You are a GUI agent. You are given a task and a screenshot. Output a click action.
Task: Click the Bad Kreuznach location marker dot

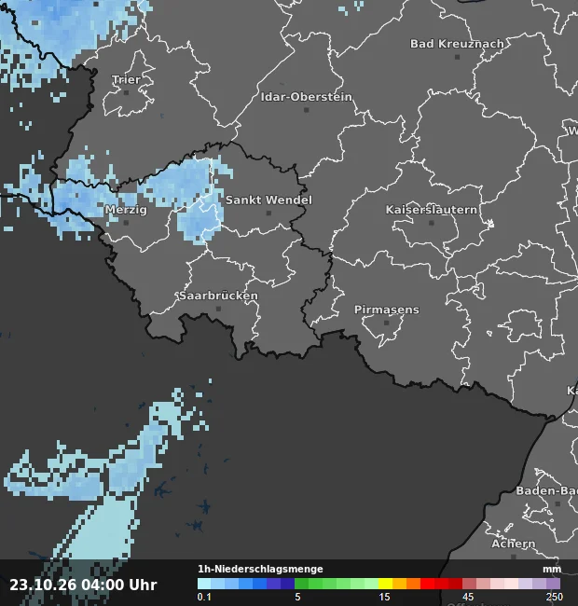tap(457, 57)
